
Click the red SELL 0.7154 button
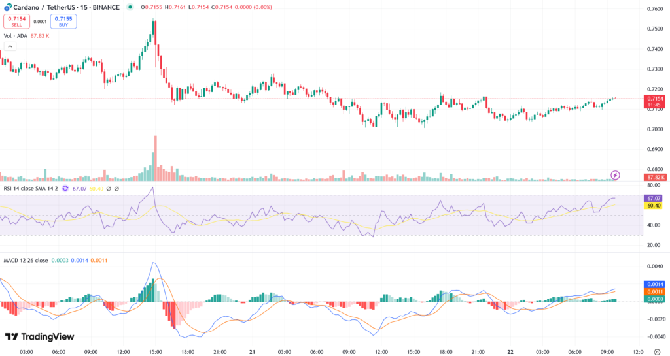pyautogui.click(x=16, y=22)
